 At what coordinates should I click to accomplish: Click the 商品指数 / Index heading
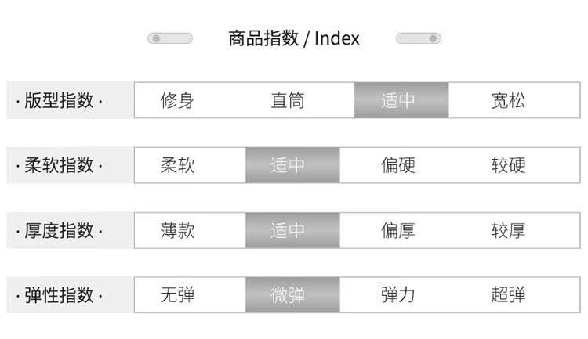(294, 38)
